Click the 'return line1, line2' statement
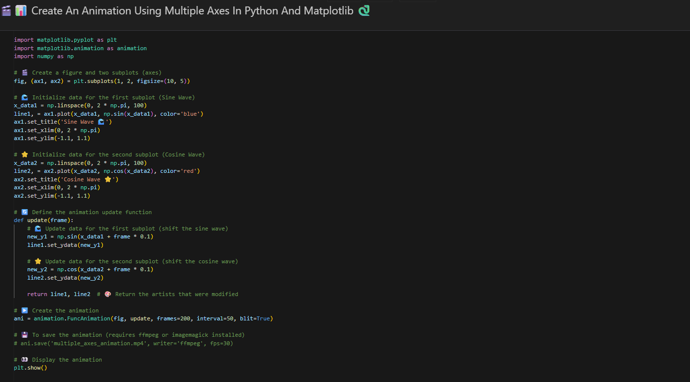 click(59, 294)
